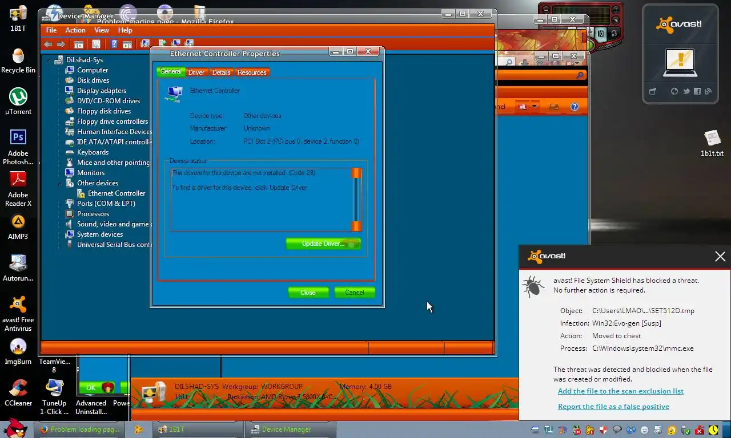
Task: Click the speech bubble tray icon
Action: pyautogui.click(x=617, y=430)
